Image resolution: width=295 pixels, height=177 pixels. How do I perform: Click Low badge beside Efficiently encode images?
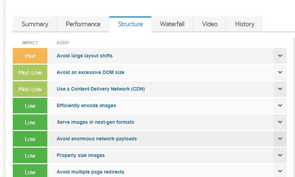pos(30,106)
